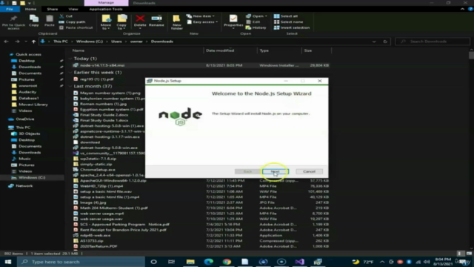Click the taskbar Type here to search box

coord(81,262)
